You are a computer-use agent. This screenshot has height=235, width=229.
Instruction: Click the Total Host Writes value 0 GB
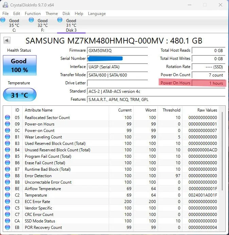[209, 58]
